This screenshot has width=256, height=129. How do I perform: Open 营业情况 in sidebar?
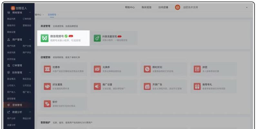(x=11, y=79)
